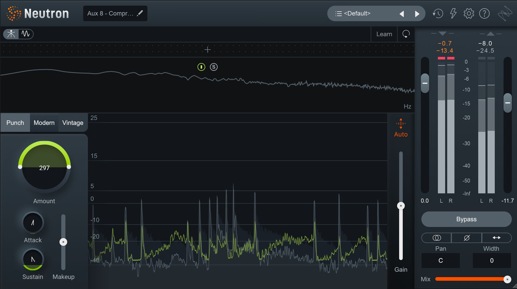The width and height of the screenshot is (517, 289).
Task: Invert phase with the Ø icon
Action: pos(467,238)
